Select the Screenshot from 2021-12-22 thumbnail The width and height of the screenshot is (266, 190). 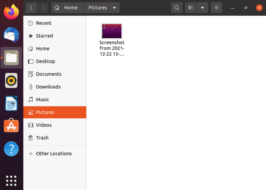111,31
